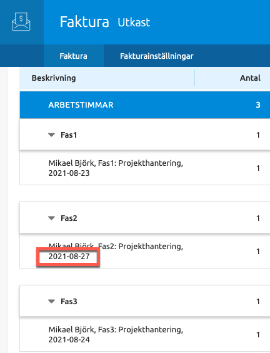Viewport: 270px width, 353px height.
Task: Open the Fakturainställningar tab
Action: click(x=157, y=56)
